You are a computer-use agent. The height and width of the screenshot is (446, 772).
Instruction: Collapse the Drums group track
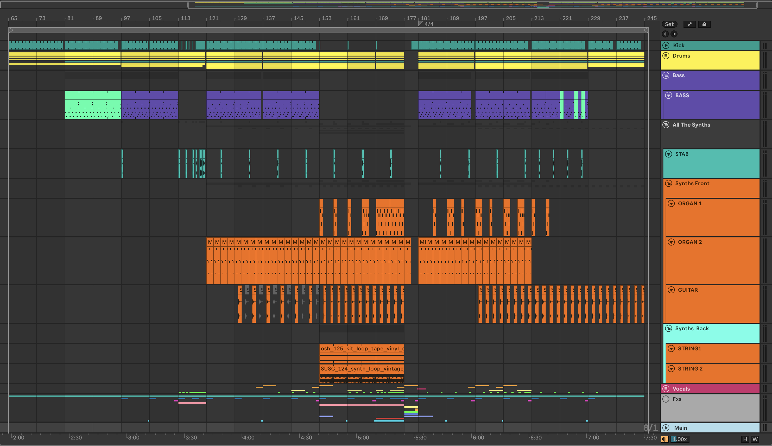(x=666, y=56)
